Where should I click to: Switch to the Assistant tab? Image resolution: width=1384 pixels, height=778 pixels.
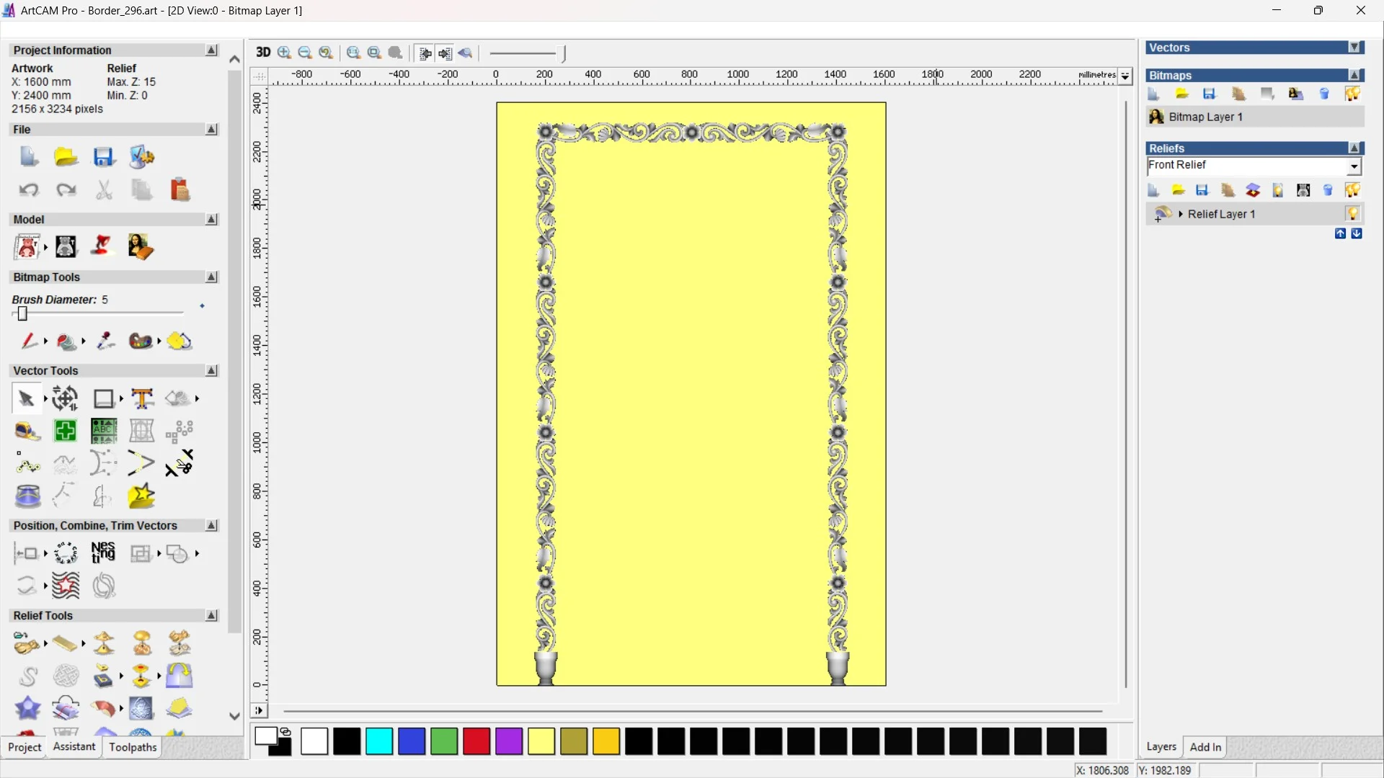coord(73,747)
